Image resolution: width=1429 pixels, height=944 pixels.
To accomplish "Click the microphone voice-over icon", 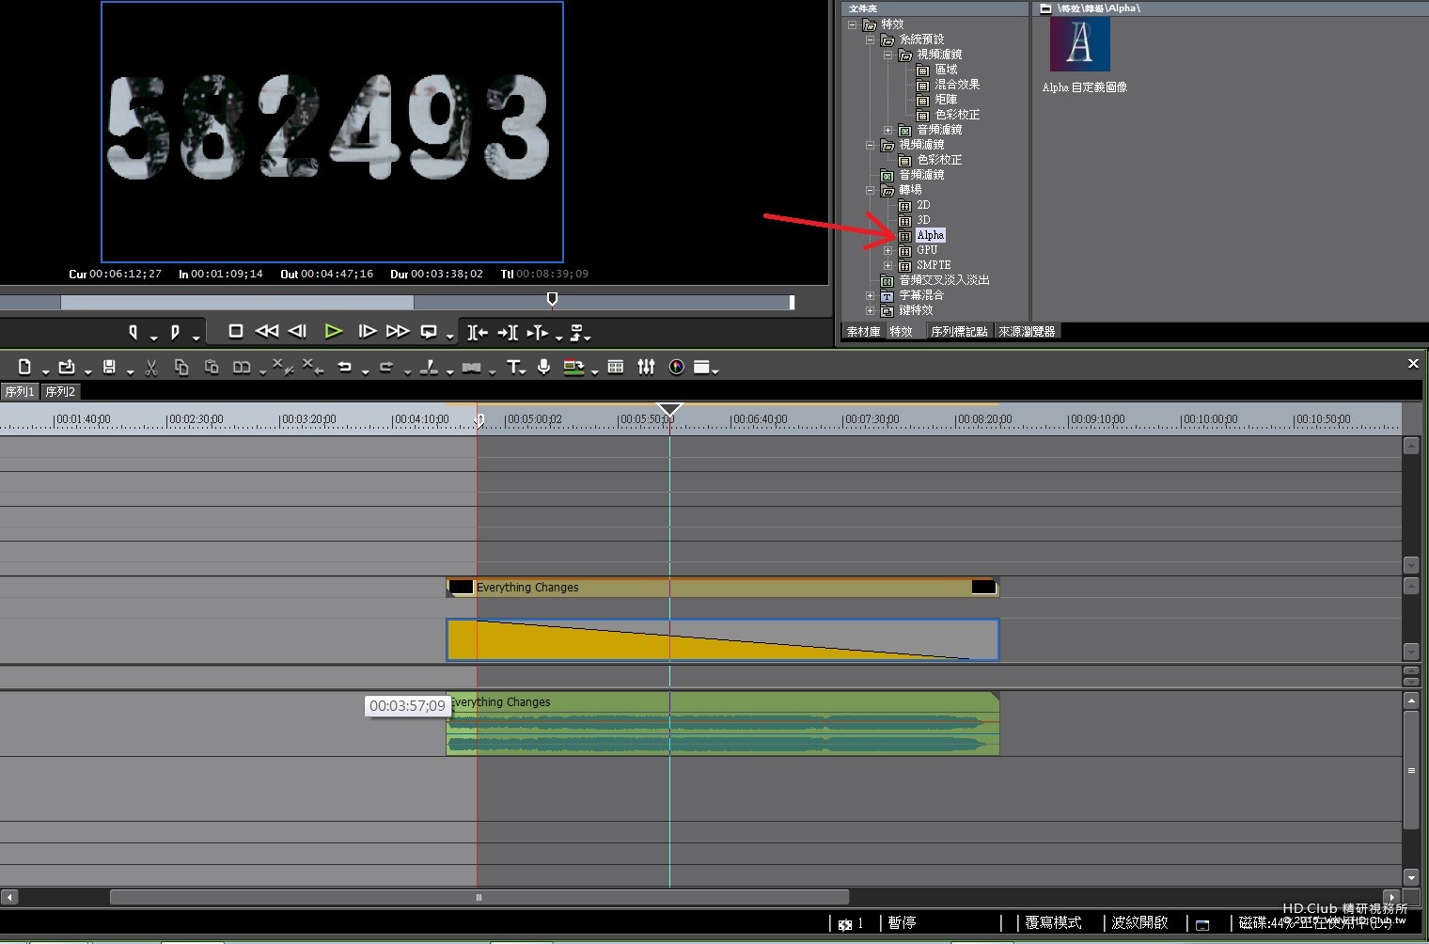I will coord(543,368).
